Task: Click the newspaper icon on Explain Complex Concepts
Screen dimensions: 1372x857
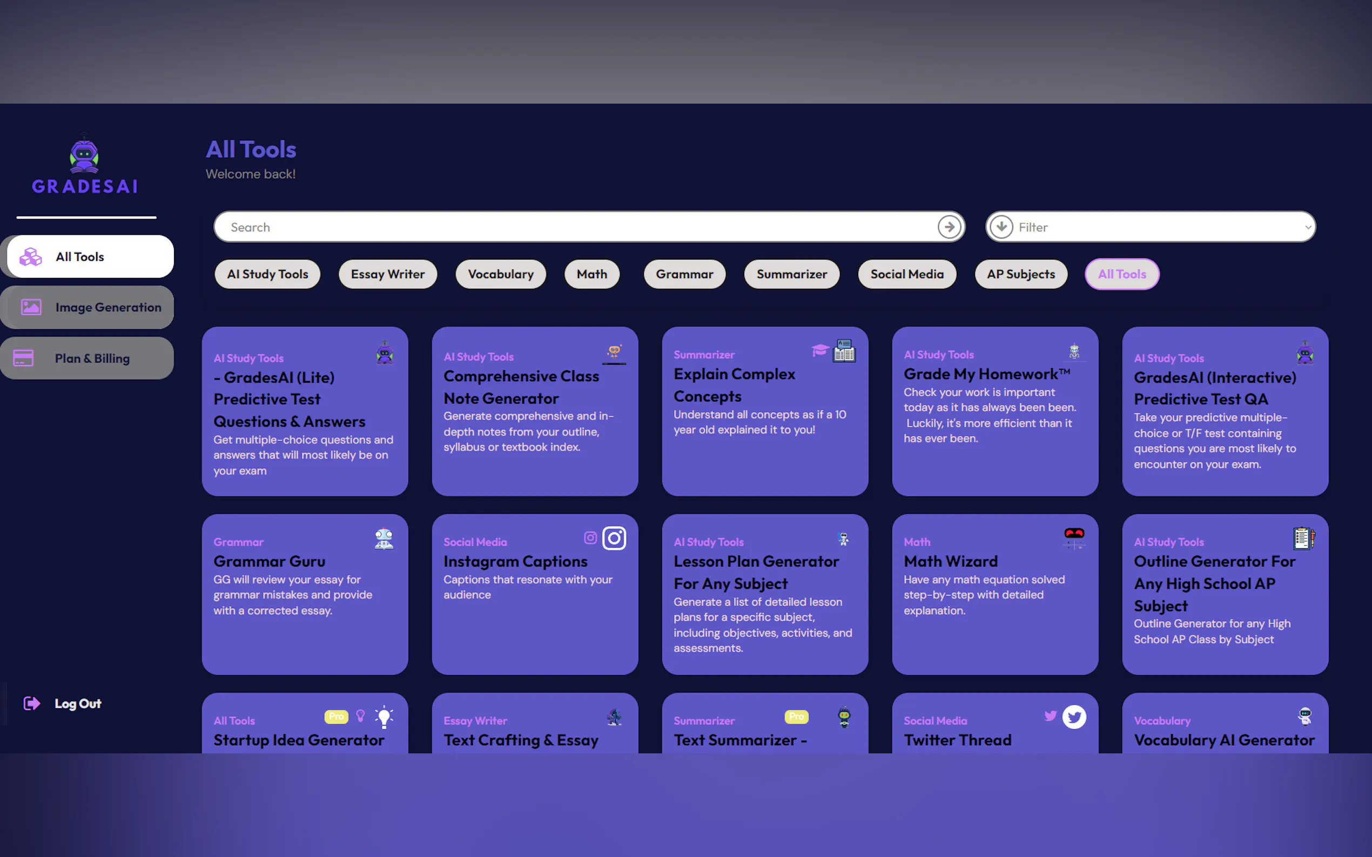Action: tap(843, 351)
